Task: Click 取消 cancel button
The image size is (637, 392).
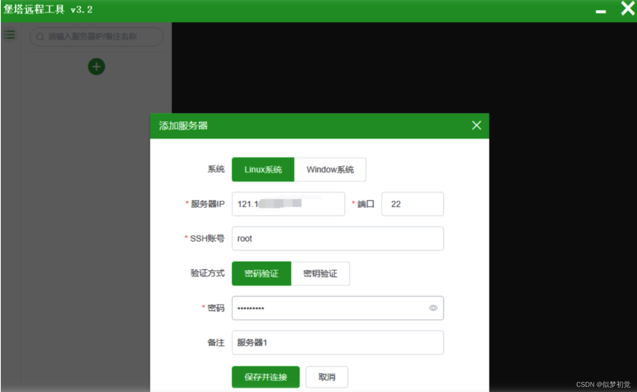Action: (x=327, y=377)
